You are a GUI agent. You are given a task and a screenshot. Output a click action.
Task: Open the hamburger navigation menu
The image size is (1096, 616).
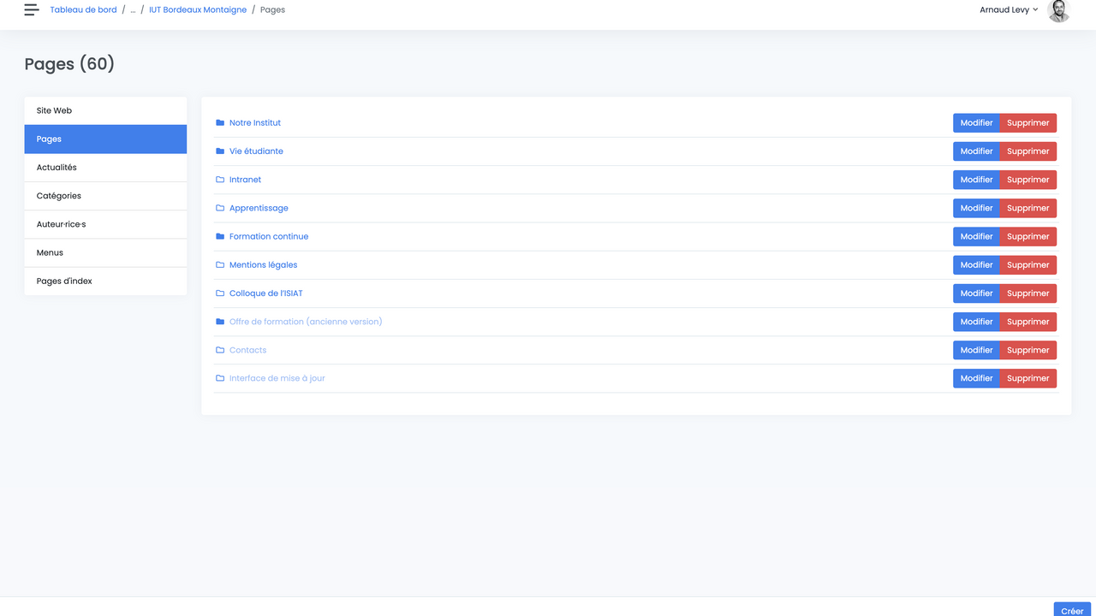coord(32,9)
